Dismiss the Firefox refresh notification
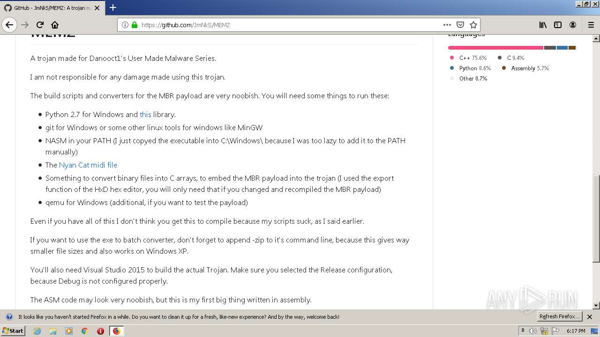 pos(590,317)
